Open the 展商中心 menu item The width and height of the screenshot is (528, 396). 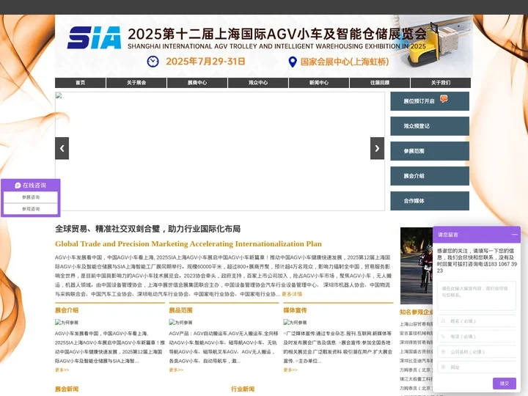click(197, 82)
